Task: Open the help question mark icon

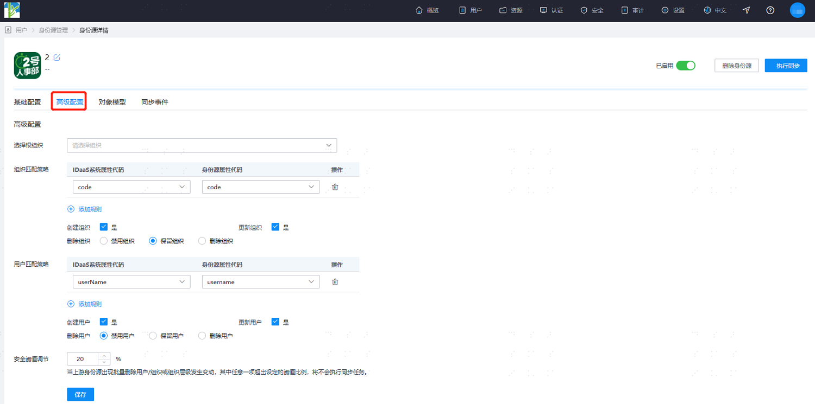Action: (x=770, y=10)
